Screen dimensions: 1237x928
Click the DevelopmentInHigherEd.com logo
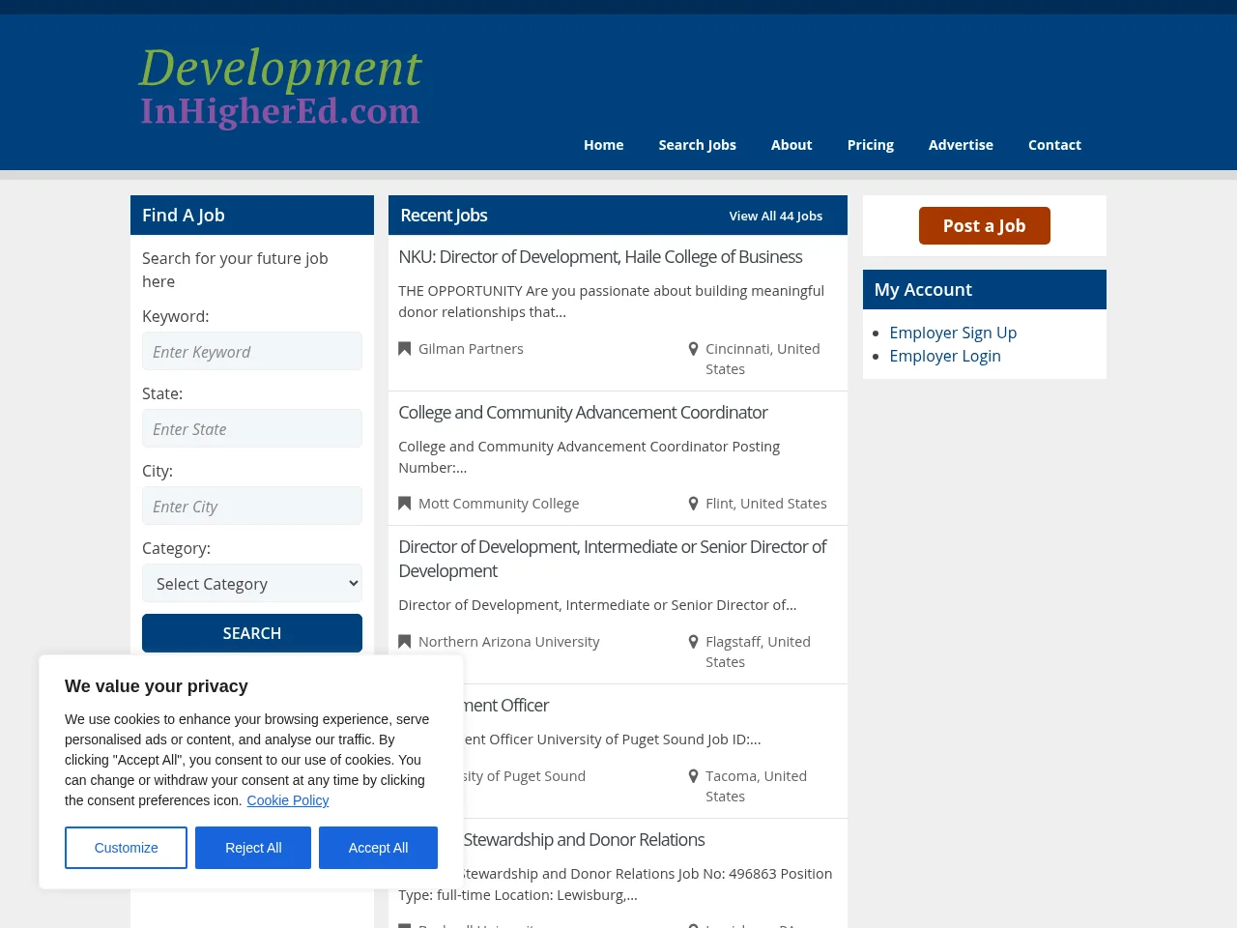click(x=280, y=87)
